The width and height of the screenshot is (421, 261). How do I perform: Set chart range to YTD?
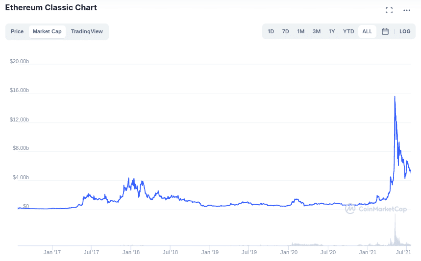pyautogui.click(x=348, y=31)
